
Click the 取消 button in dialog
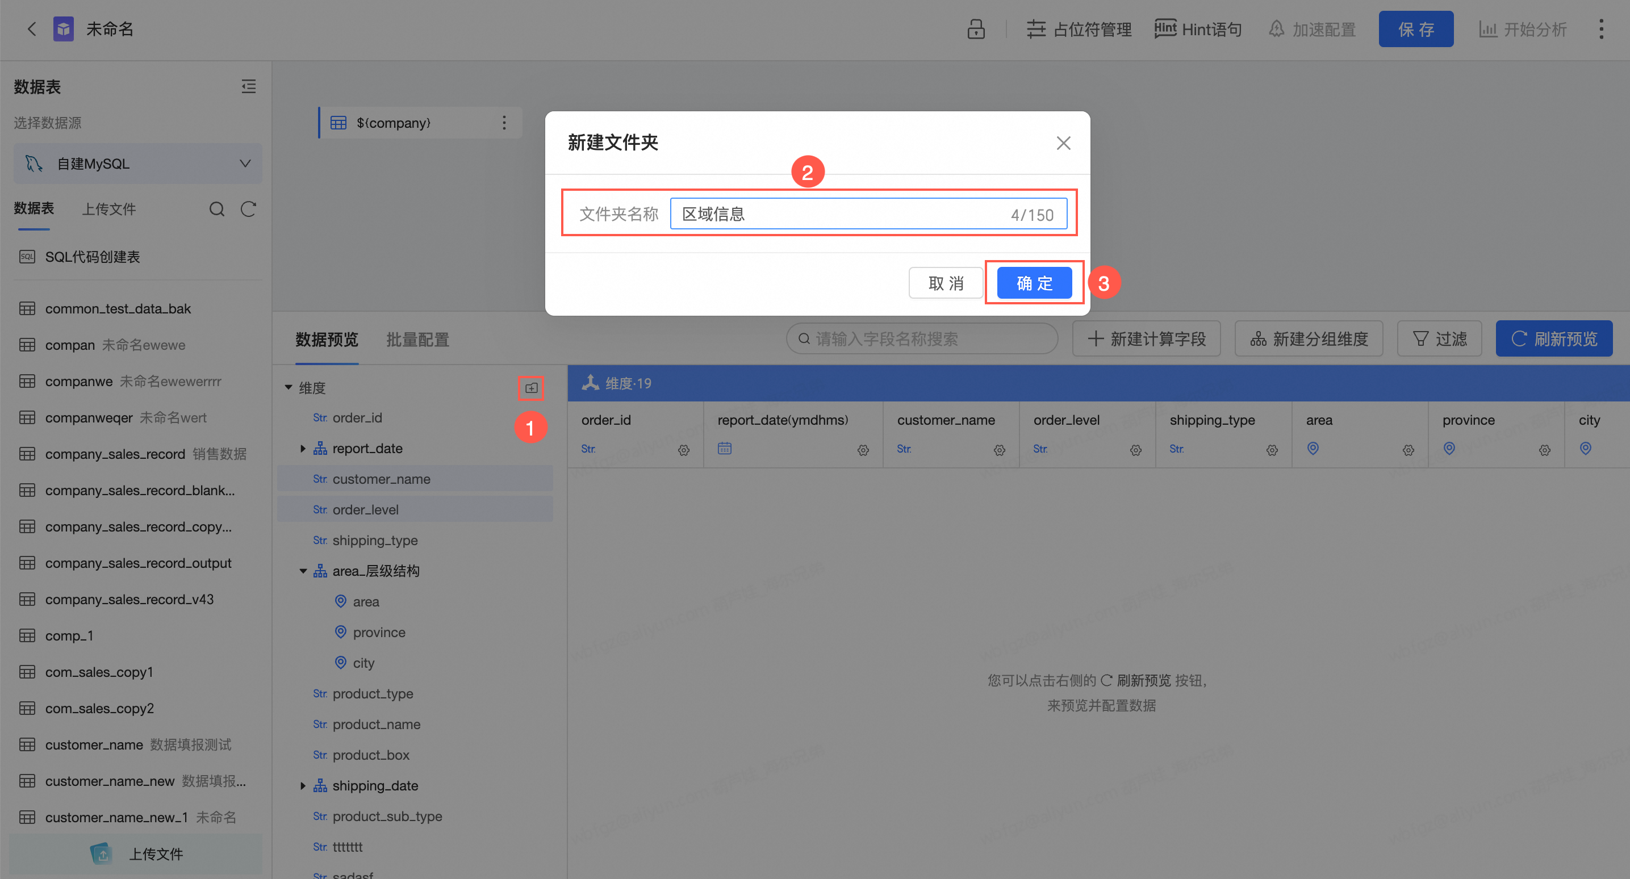point(946,283)
